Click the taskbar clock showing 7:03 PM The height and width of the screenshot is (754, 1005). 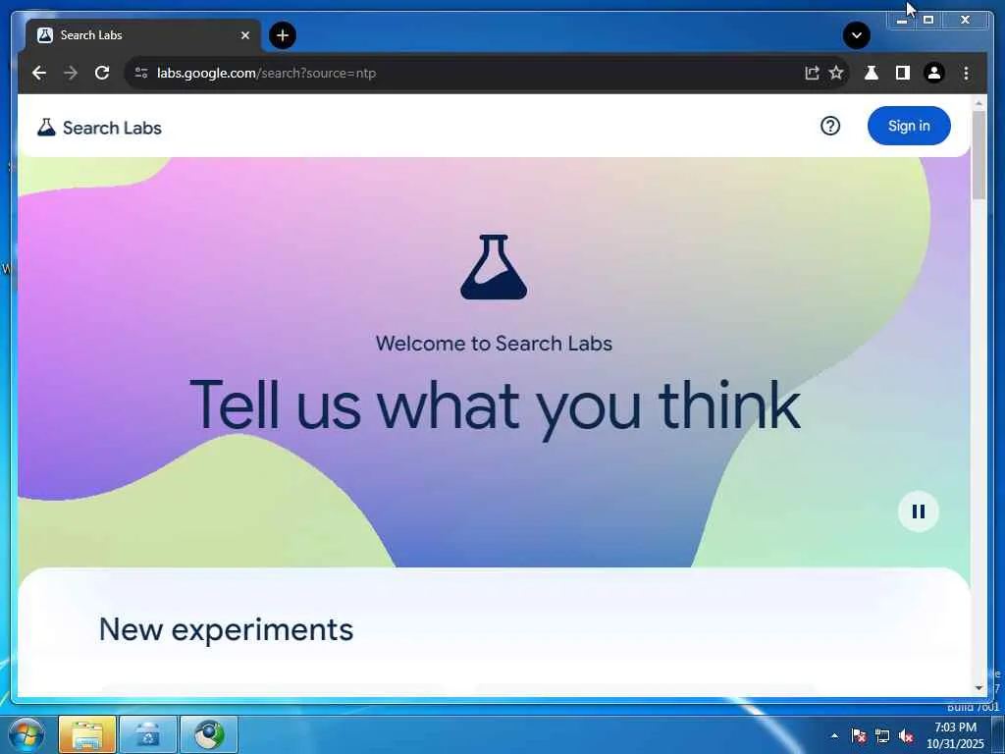(954, 735)
